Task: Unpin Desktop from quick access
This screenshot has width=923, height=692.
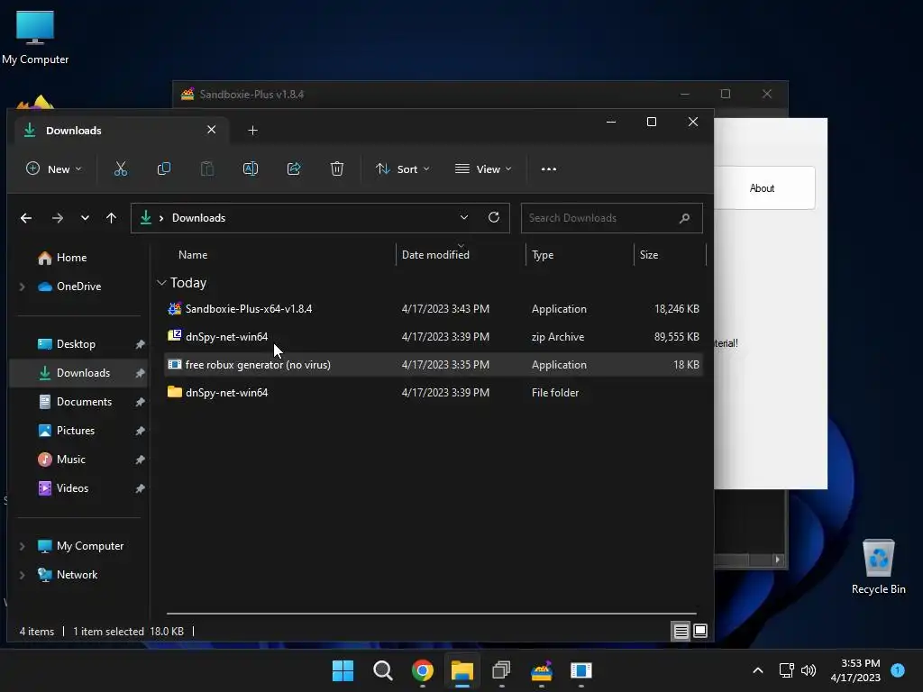Action: (x=140, y=344)
